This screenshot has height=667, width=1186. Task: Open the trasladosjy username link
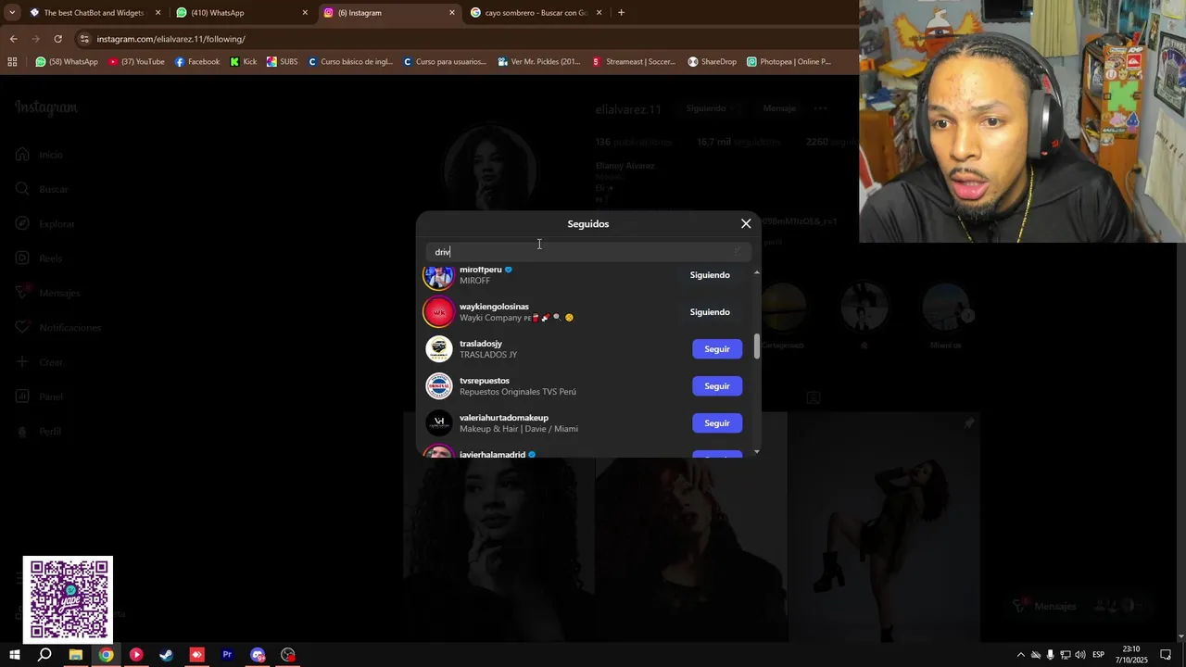(481, 344)
